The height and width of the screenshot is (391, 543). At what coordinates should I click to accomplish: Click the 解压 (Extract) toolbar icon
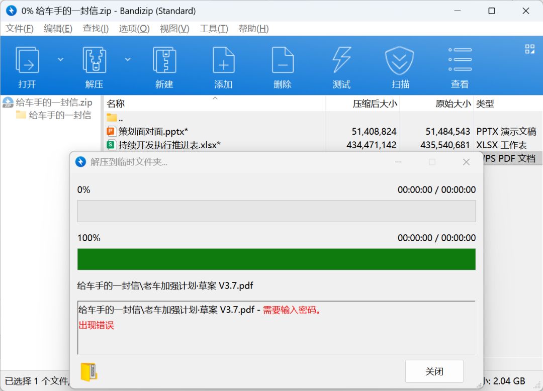[94, 59]
